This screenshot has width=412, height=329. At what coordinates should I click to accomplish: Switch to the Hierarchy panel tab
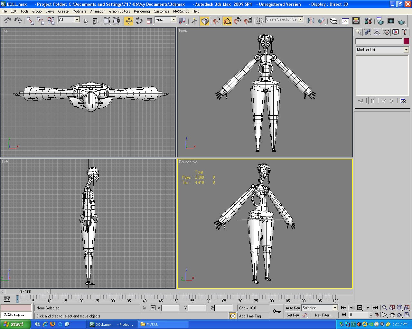[377, 32]
